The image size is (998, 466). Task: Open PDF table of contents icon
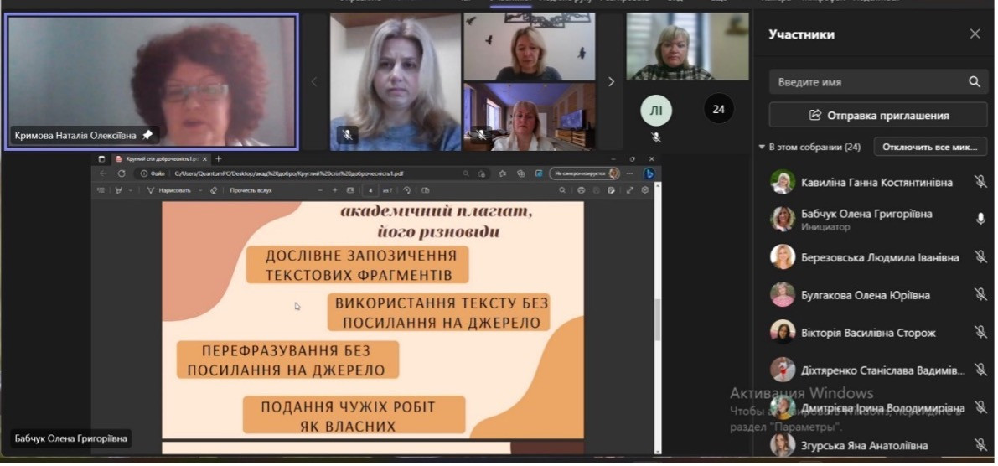pyautogui.click(x=101, y=189)
